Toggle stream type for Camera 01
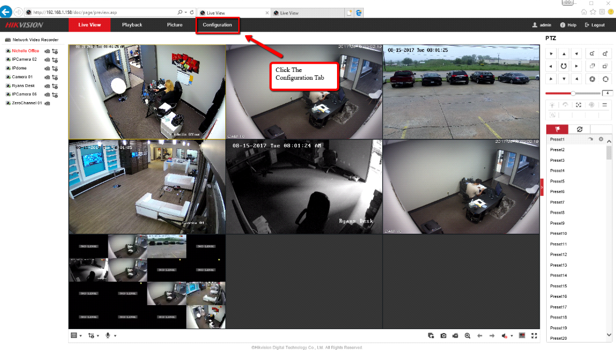The image size is (616, 352). click(55, 77)
